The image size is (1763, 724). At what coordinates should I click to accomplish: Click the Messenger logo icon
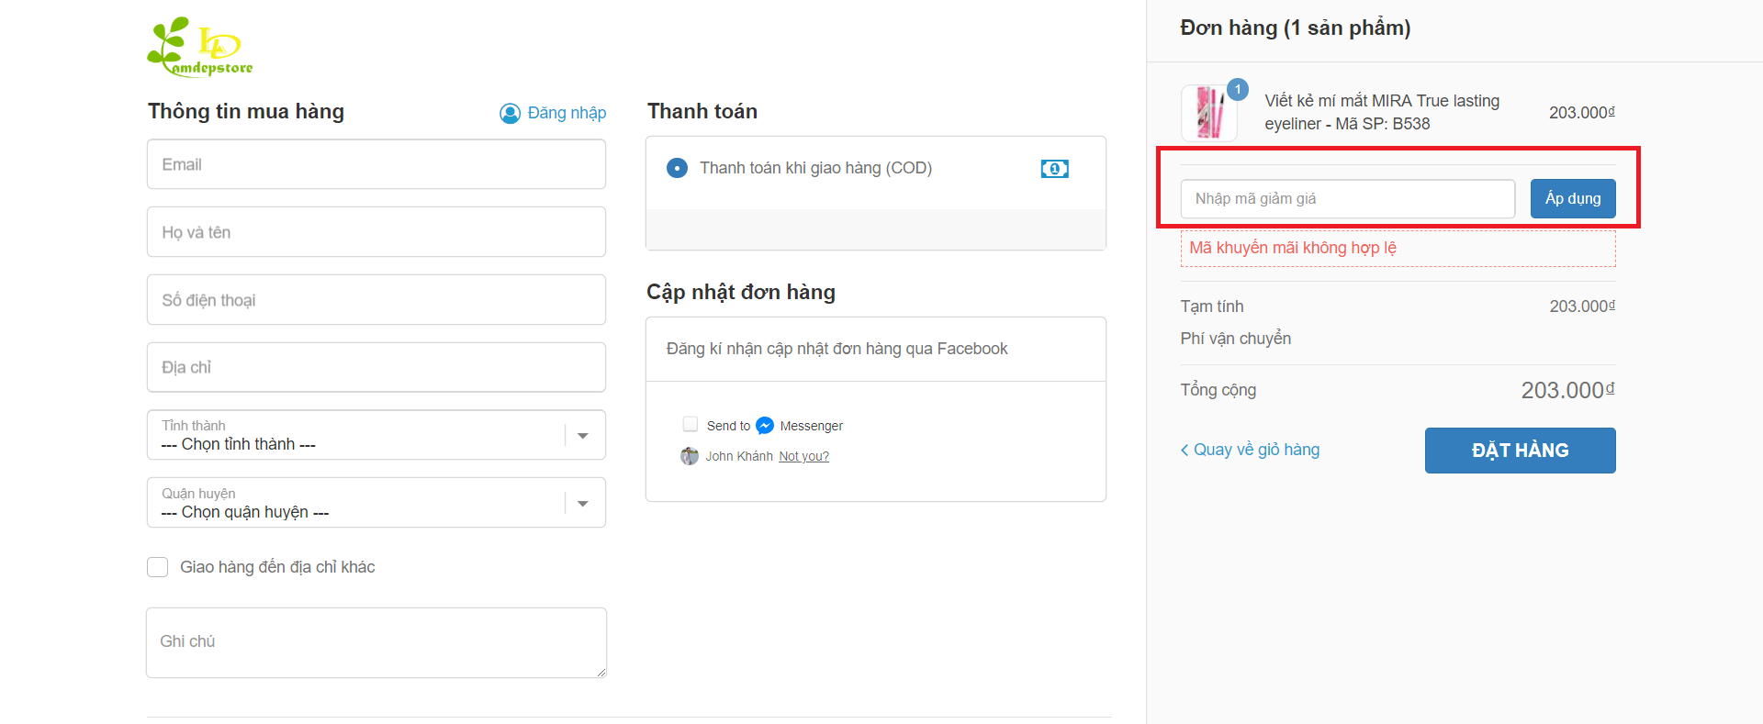pyautogui.click(x=765, y=426)
